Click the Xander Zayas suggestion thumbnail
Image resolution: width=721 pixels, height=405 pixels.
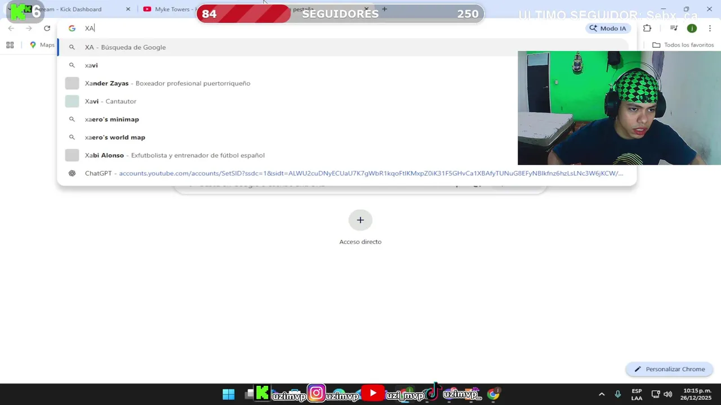(72, 83)
